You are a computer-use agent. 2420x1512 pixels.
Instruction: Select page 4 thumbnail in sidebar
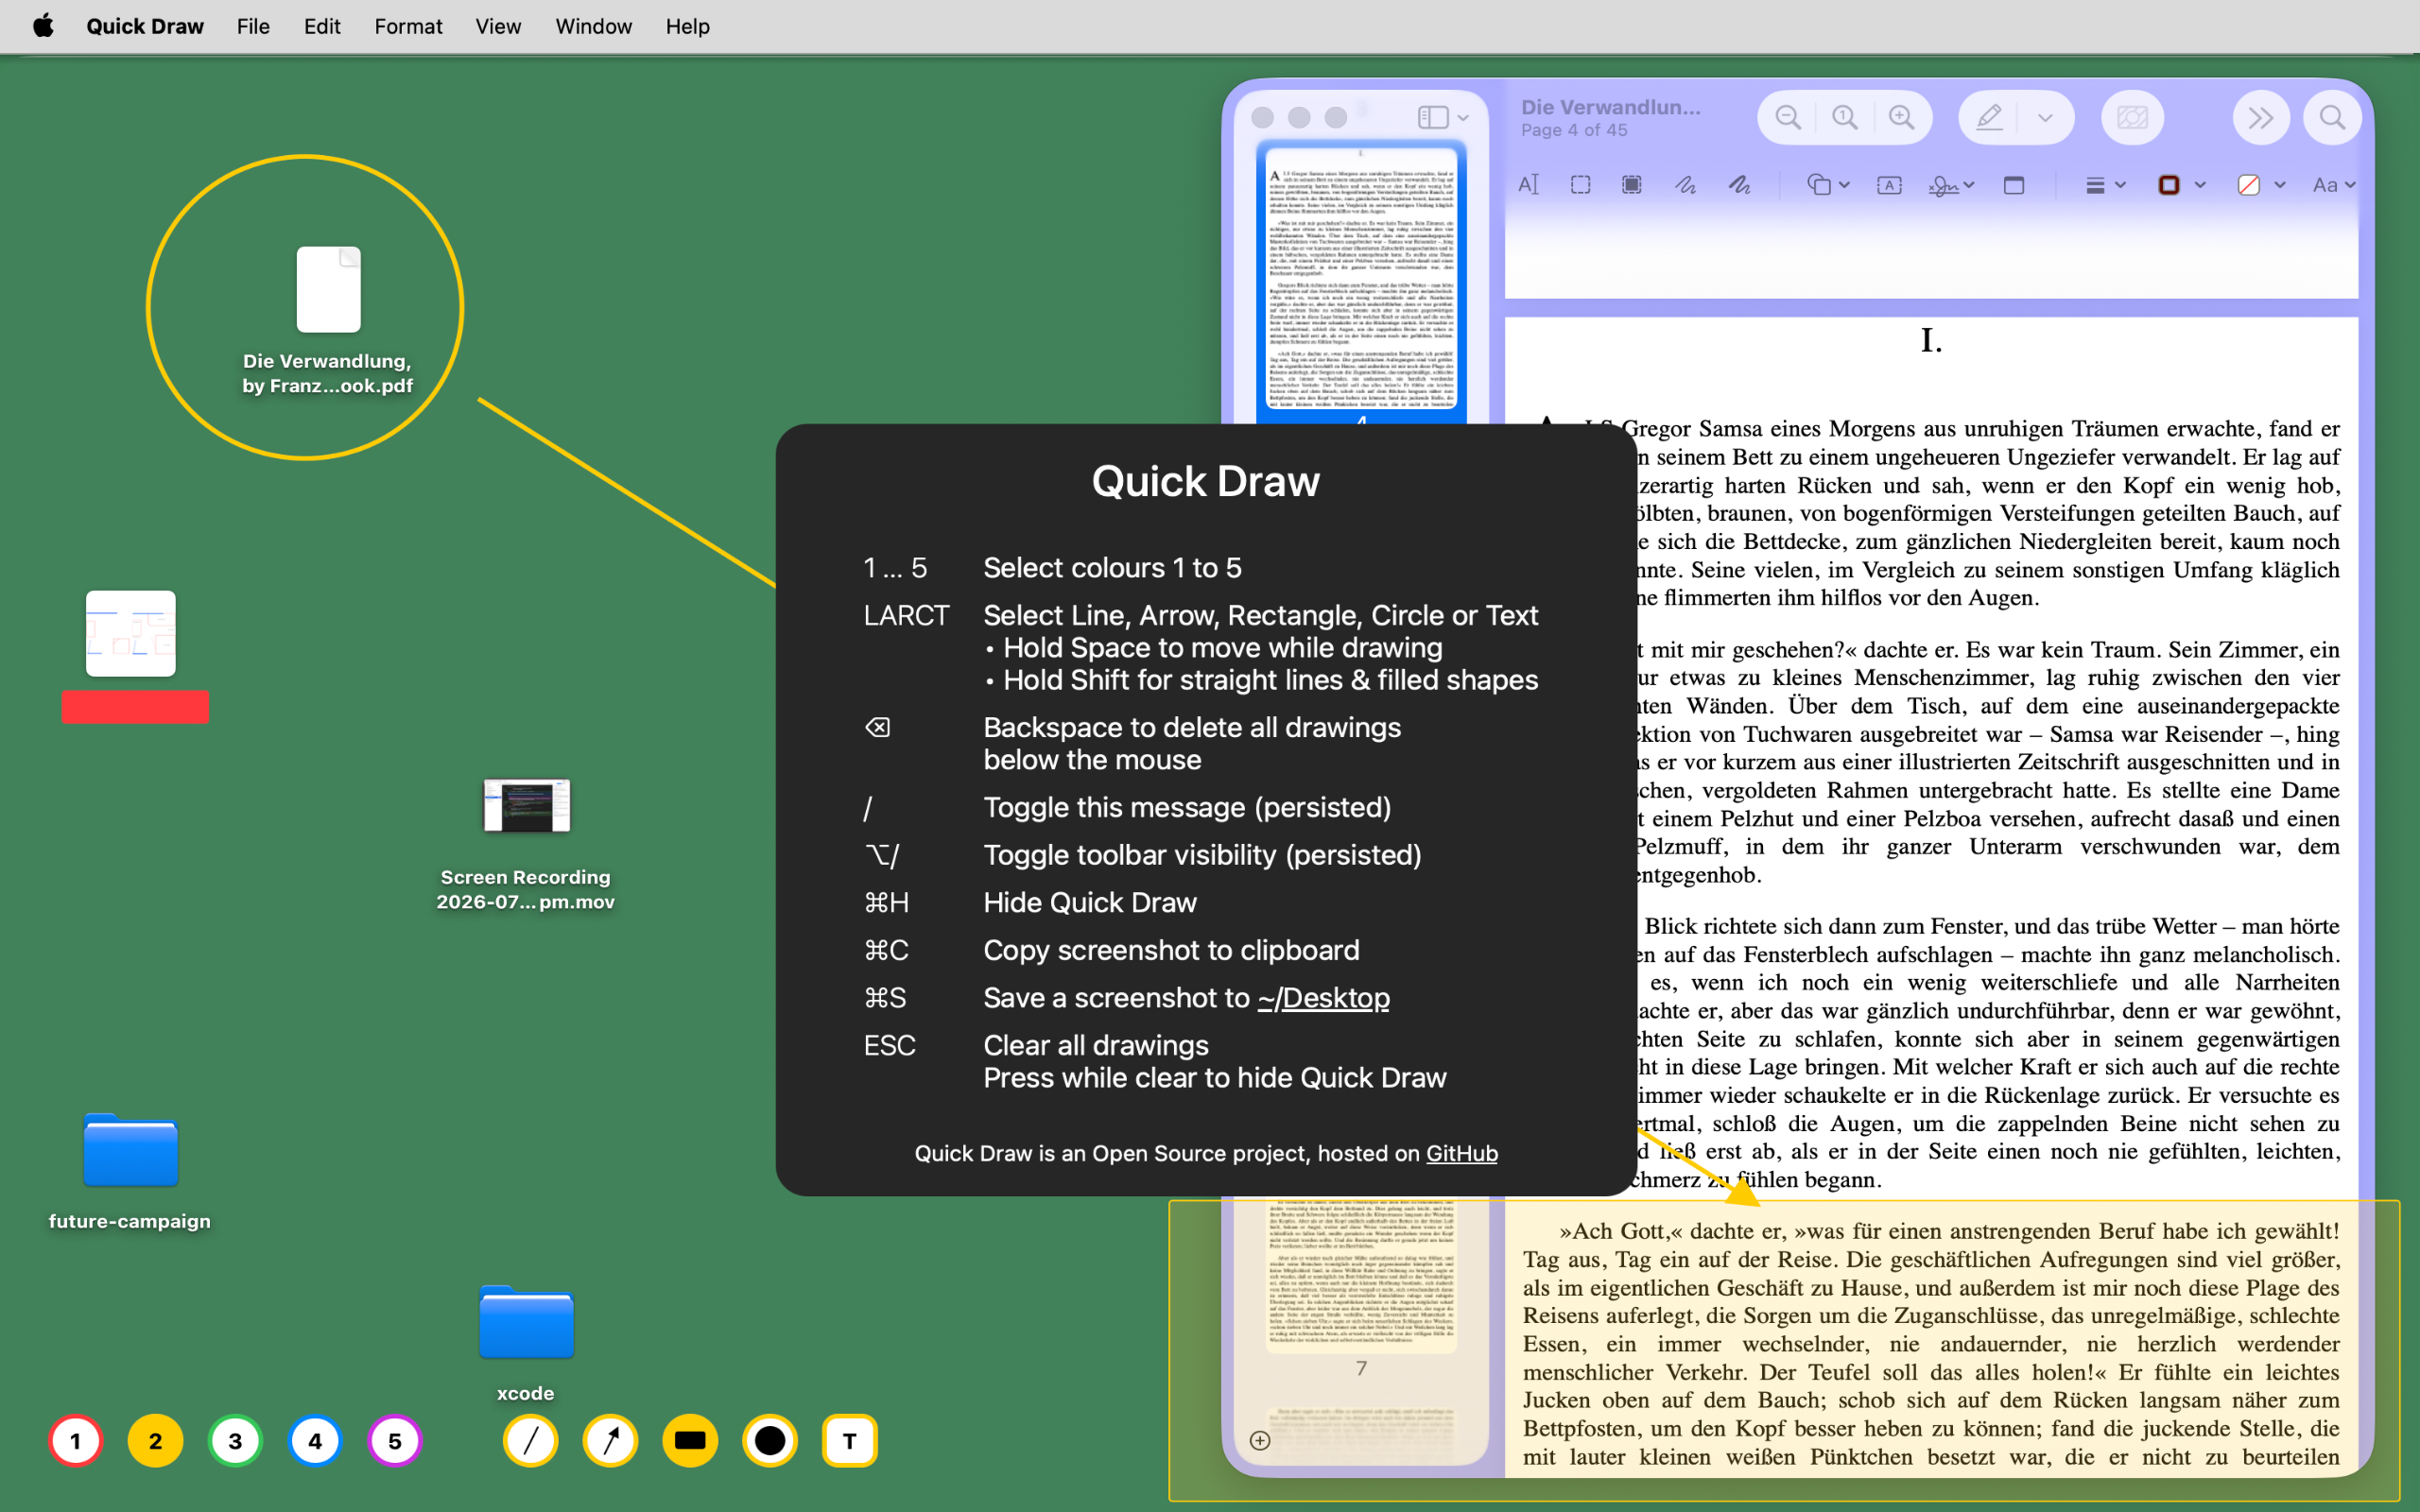[1361, 278]
